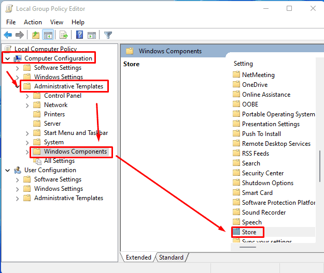Switch to the Extended tab

coord(138,257)
